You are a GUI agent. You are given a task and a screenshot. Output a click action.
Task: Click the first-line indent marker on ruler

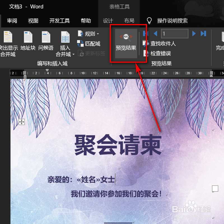[47, 70]
